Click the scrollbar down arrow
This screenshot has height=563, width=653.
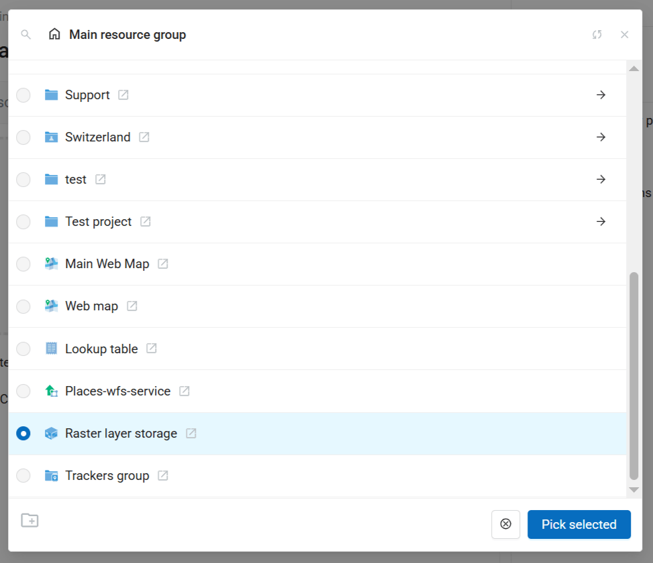click(x=634, y=490)
